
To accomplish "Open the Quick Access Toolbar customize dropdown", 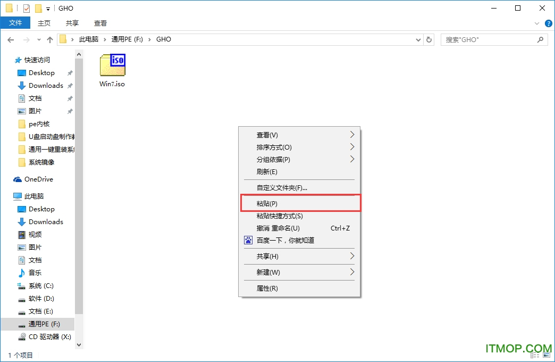I will 48,8.
